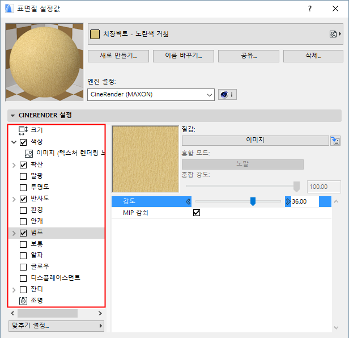Screen dimensions: 349x338
Task: Enable the 투명도 transparency channel
Action: point(23,188)
